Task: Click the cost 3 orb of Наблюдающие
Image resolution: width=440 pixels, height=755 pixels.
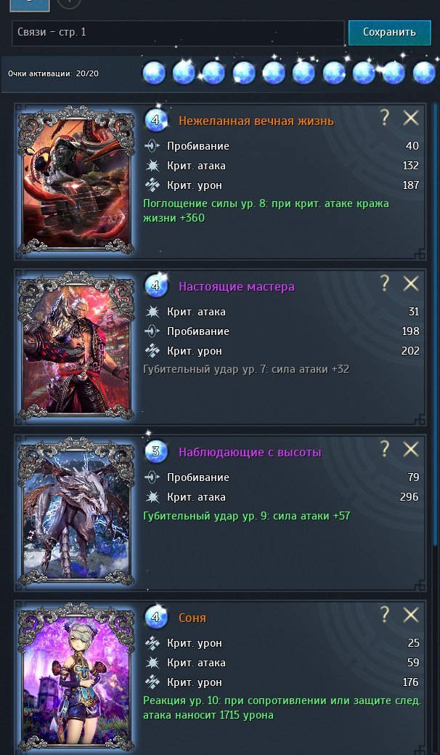Action: click(x=156, y=452)
